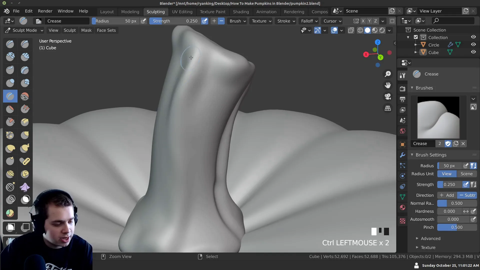Adjust the header Strength slider
The width and height of the screenshot is (480, 270).
coord(175,21)
